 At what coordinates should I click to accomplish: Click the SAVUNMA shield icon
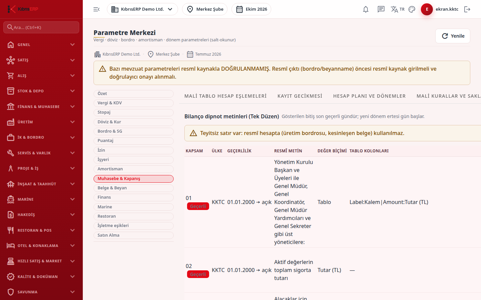[x=11, y=292]
